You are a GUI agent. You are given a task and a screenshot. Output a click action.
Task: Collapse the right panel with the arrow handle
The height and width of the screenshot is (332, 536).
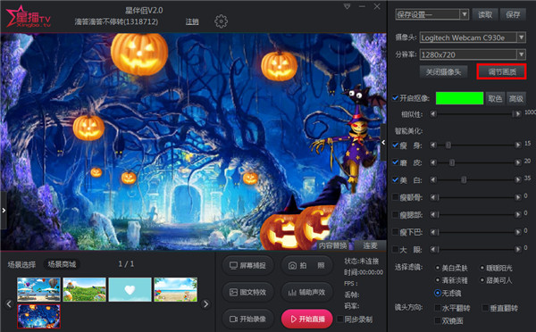pos(383,143)
